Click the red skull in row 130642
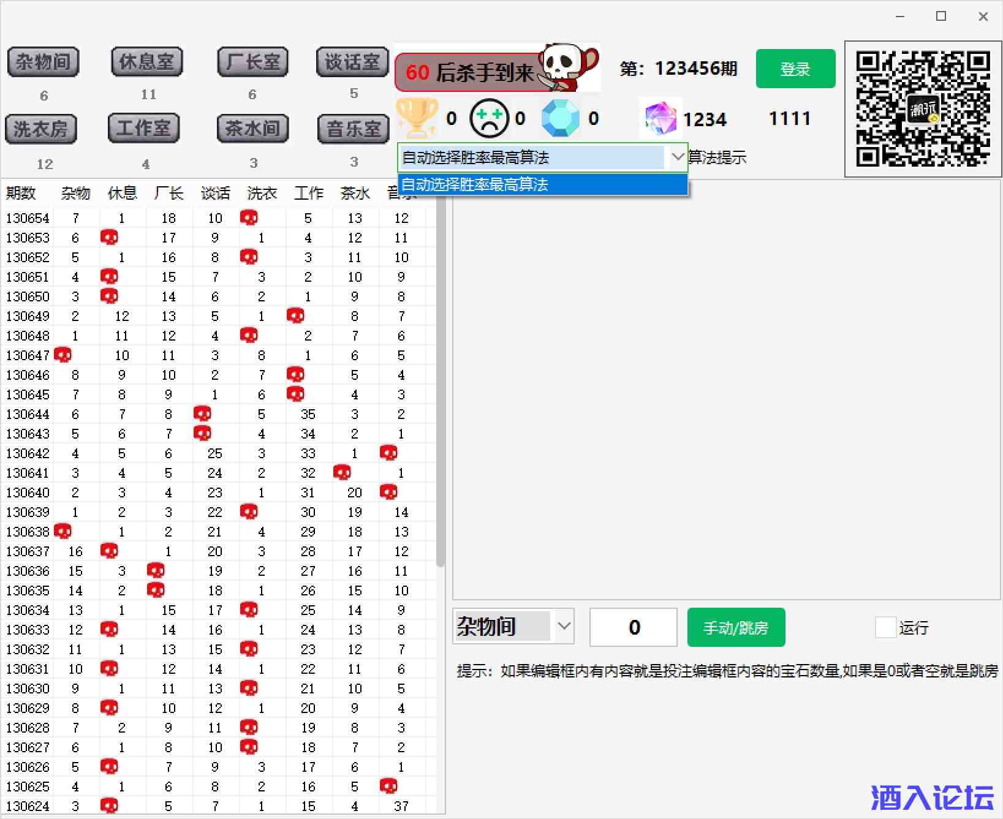This screenshot has height=819, width=1003. tap(388, 453)
